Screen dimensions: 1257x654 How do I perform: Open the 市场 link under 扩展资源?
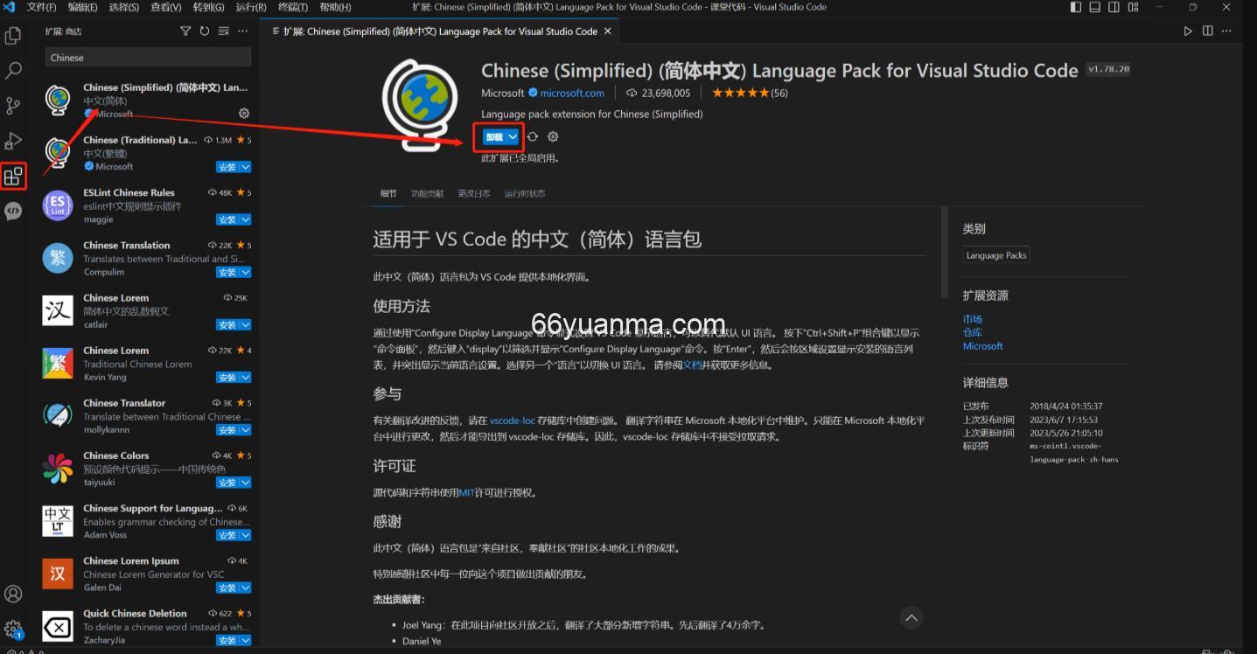point(972,318)
